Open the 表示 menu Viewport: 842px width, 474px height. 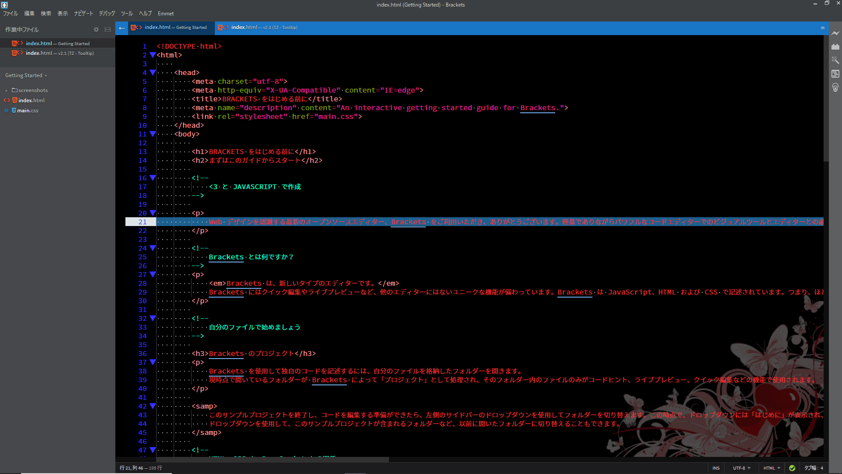[x=63, y=14]
